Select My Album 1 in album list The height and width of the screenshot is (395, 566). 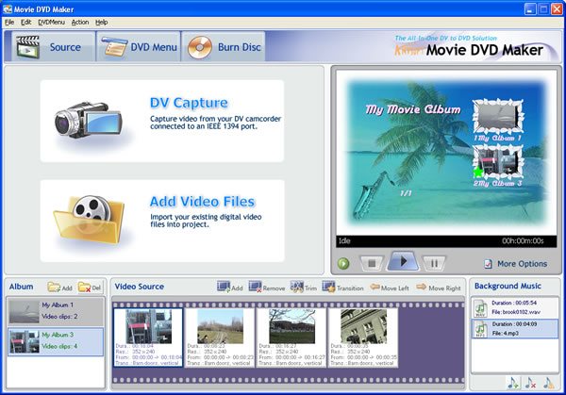pos(56,311)
